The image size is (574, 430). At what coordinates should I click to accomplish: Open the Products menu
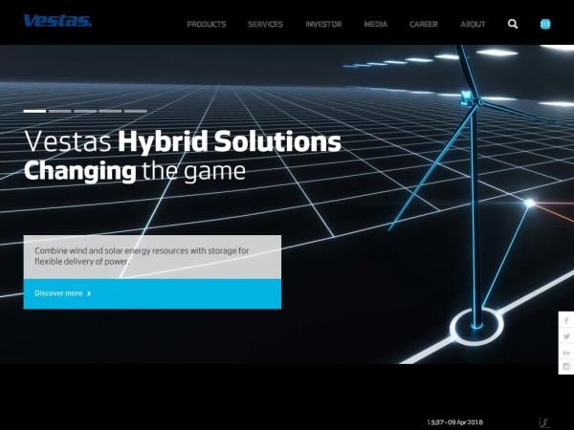click(207, 24)
